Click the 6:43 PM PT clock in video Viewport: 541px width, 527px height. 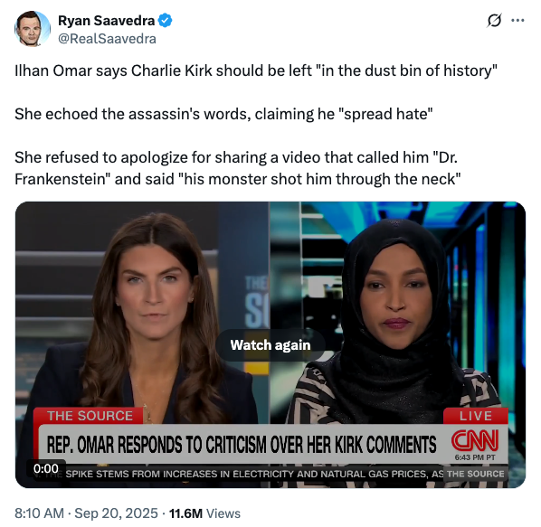pyautogui.click(x=475, y=457)
